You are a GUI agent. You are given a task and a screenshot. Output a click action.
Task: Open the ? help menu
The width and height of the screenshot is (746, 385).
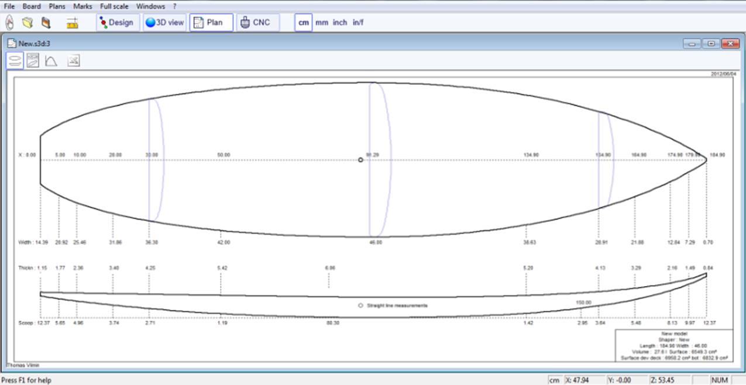point(174,6)
